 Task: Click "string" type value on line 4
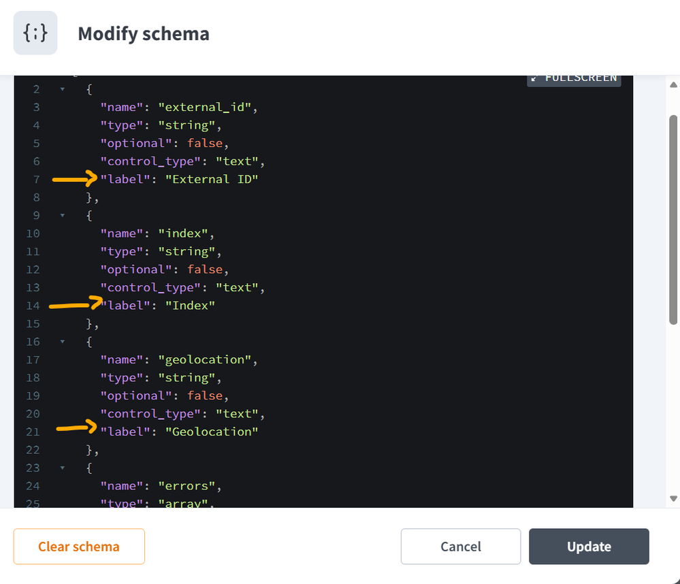click(187, 125)
